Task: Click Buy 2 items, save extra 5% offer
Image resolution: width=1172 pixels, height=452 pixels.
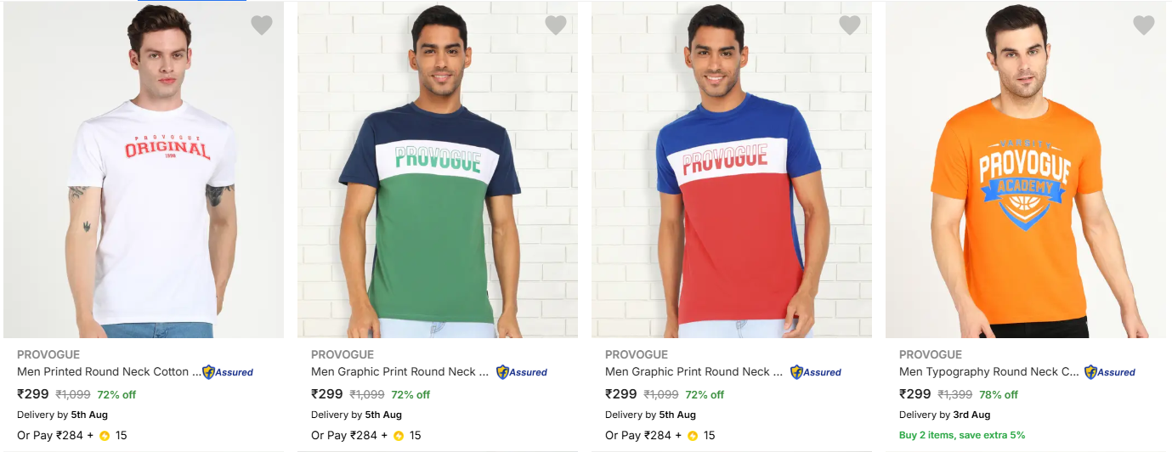Action: coord(962,435)
